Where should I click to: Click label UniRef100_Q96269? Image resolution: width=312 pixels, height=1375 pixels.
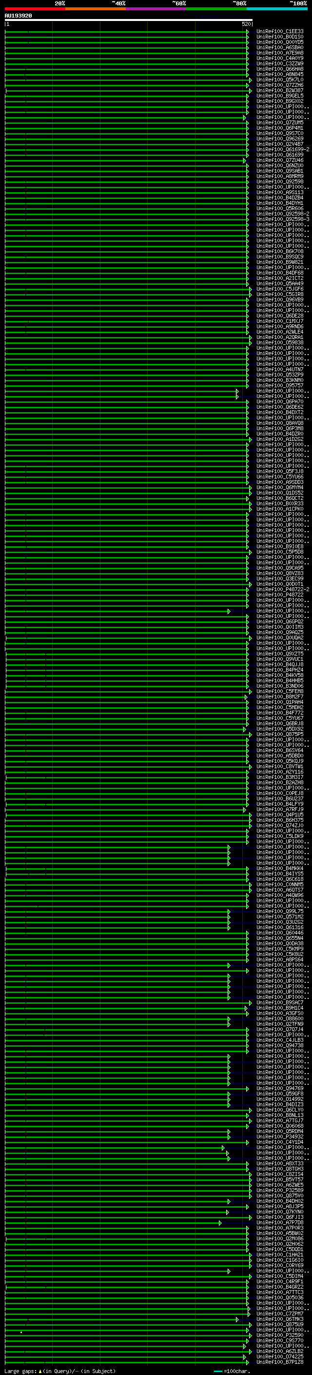click(x=280, y=139)
